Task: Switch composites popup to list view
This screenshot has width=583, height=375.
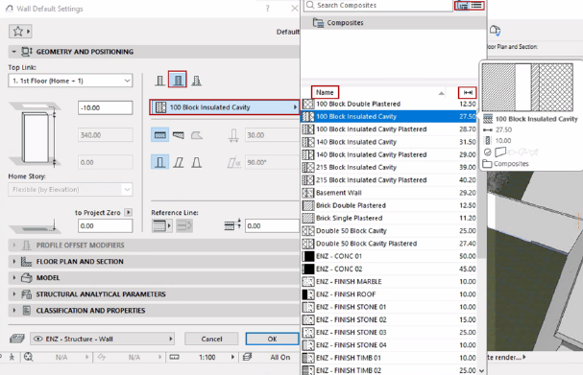Action: 476,5
